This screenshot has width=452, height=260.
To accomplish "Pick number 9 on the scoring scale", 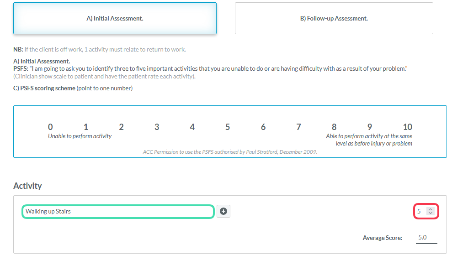I will click(370, 127).
